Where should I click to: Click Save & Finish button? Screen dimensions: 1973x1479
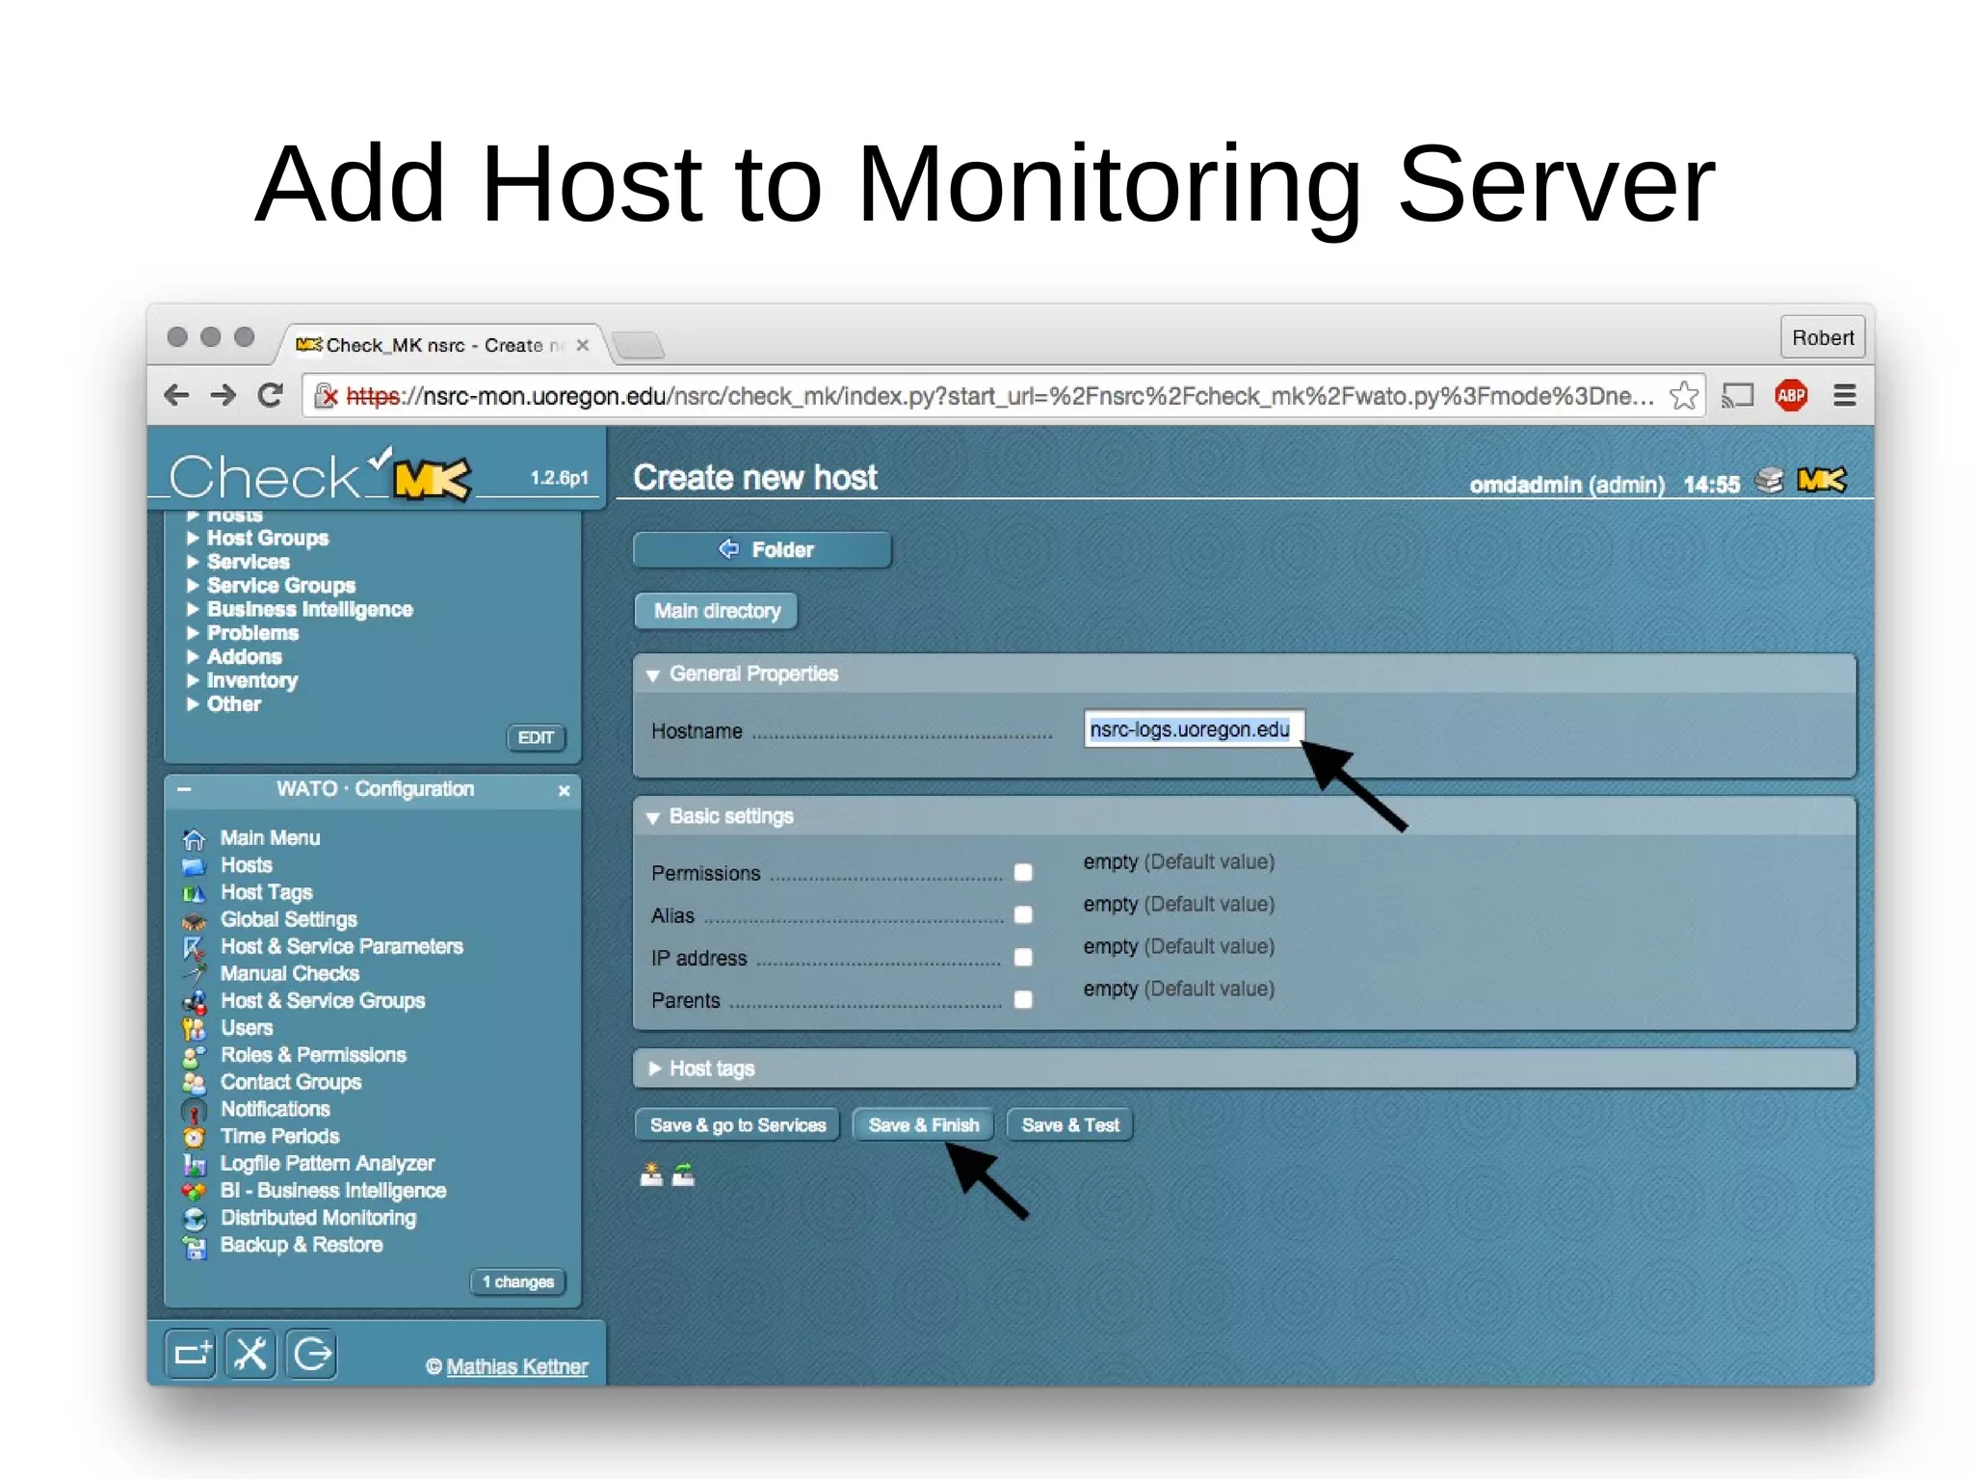pyautogui.click(x=924, y=1125)
